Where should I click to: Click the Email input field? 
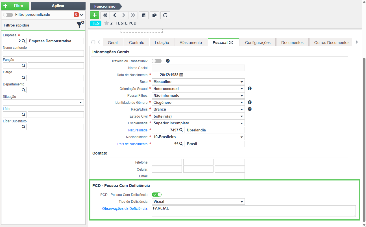[x=198, y=176]
